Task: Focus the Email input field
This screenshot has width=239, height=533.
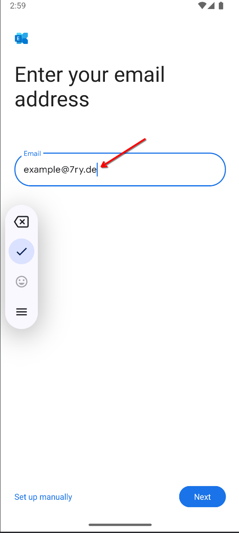Action: pos(120,170)
